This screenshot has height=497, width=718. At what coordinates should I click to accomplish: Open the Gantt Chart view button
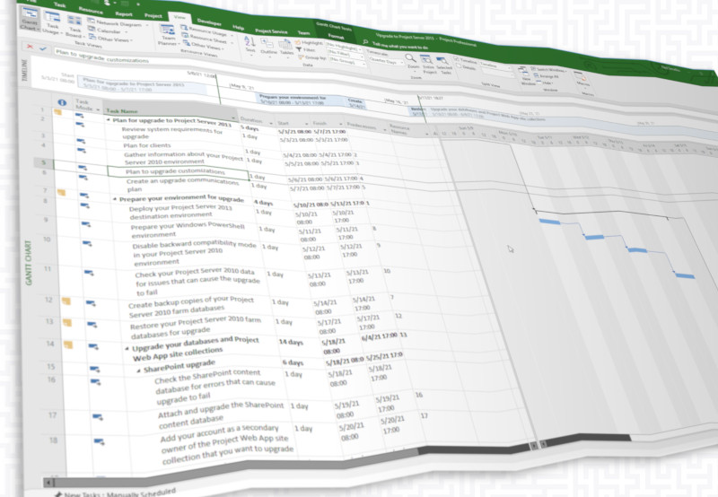click(x=30, y=17)
